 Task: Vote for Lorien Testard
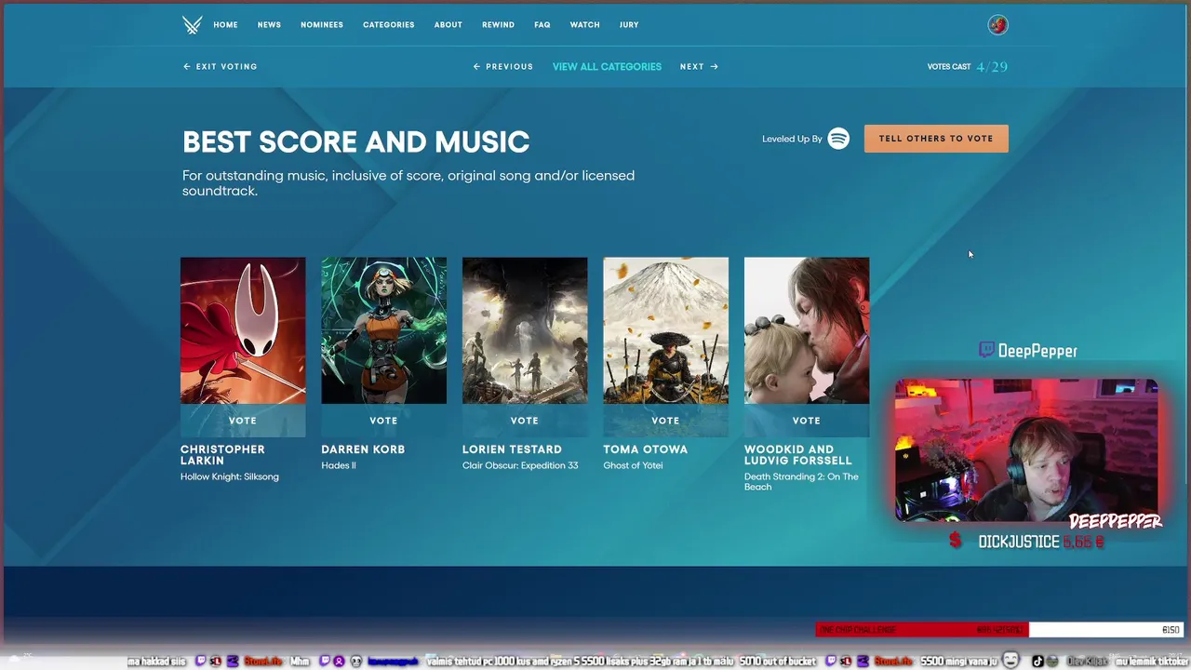525,421
